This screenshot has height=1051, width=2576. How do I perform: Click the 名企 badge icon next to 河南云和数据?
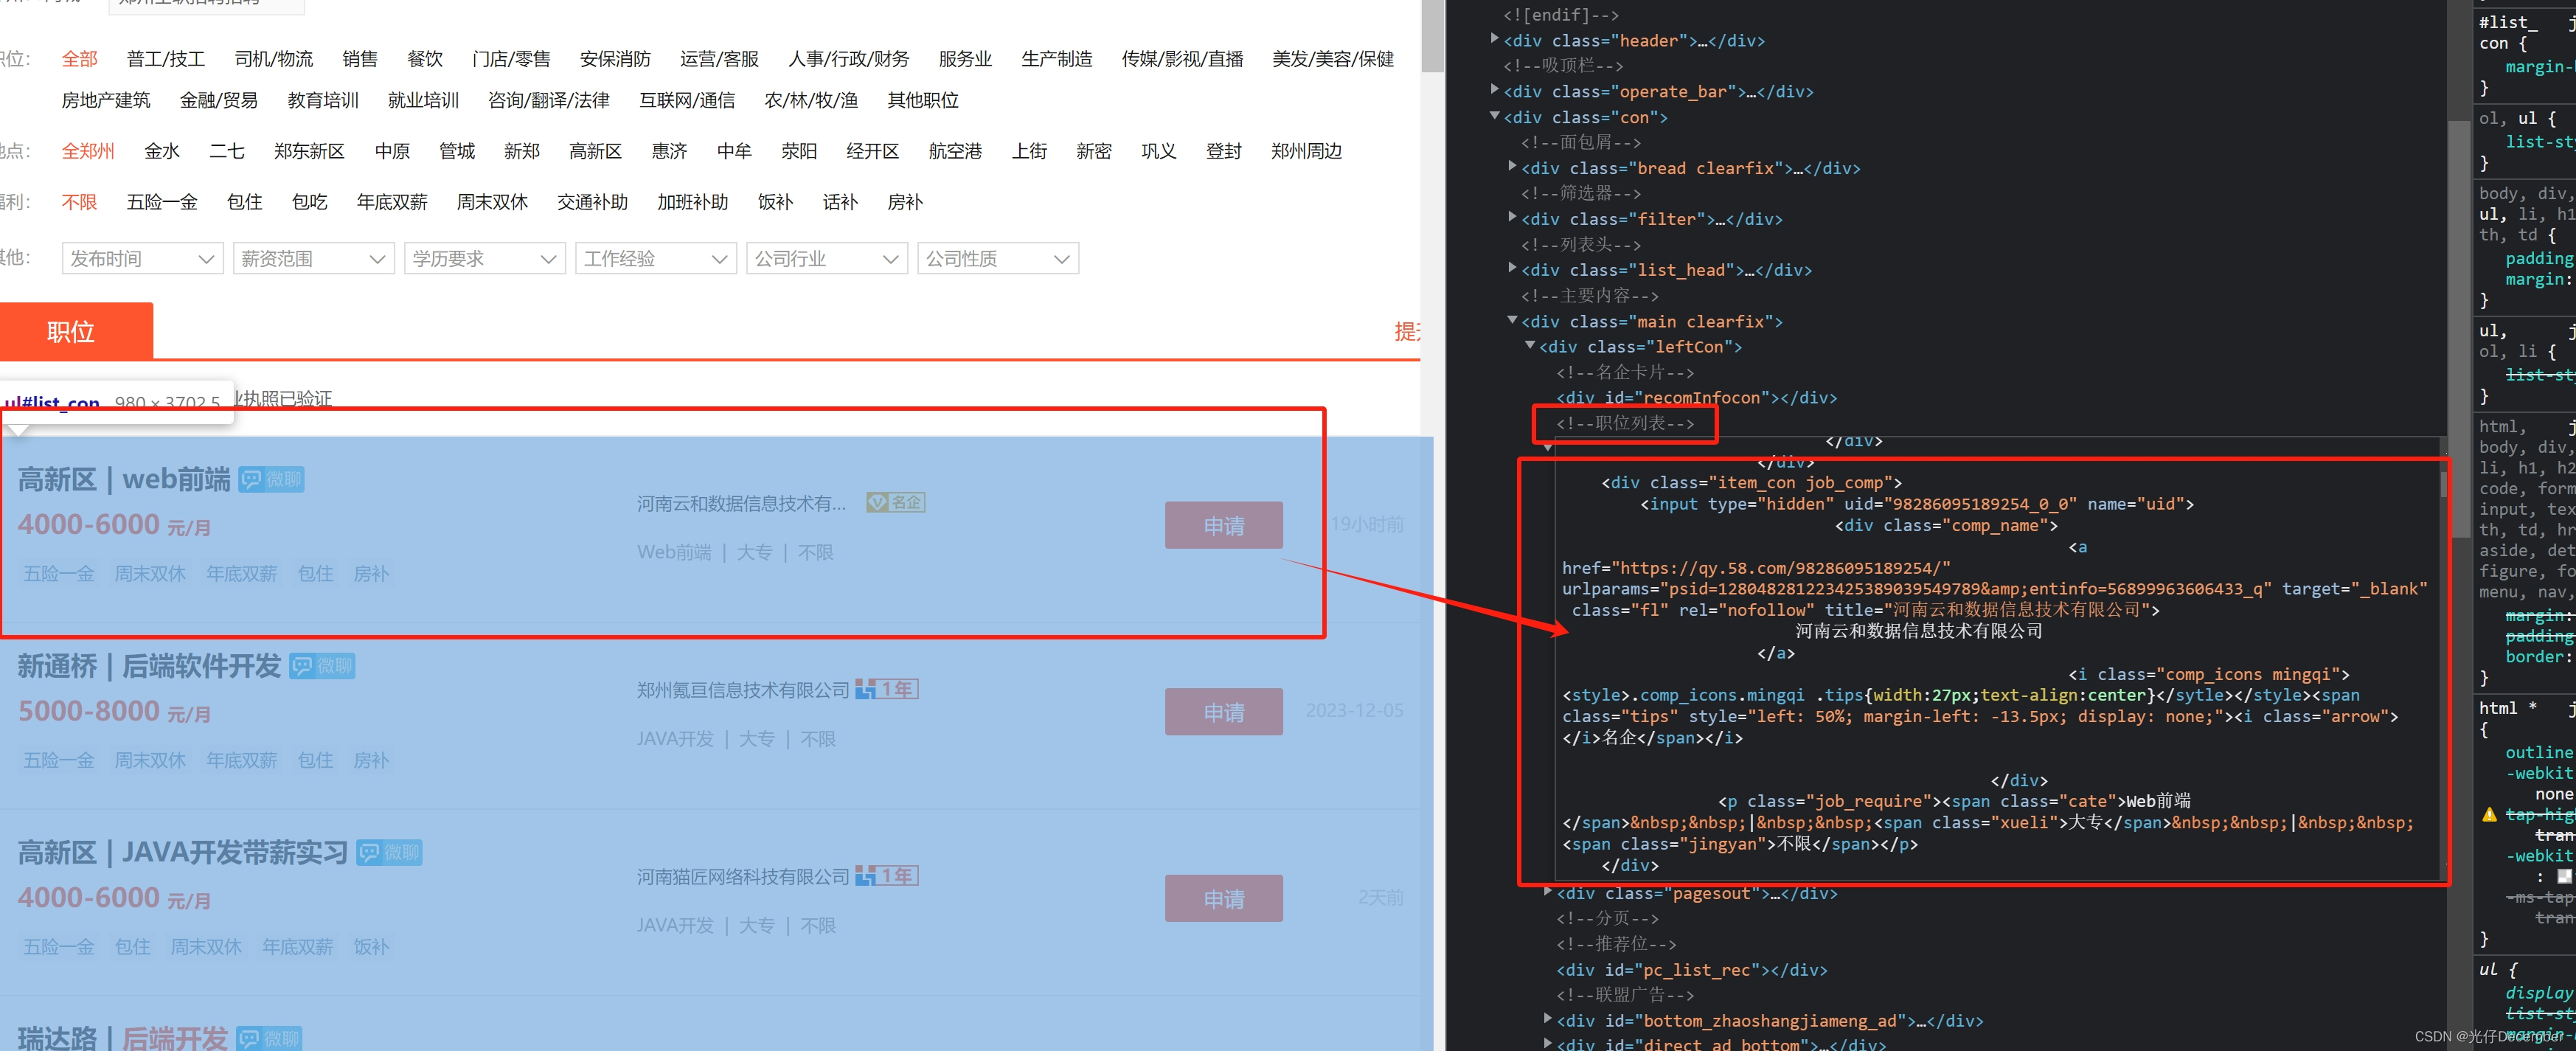(895, 503)
